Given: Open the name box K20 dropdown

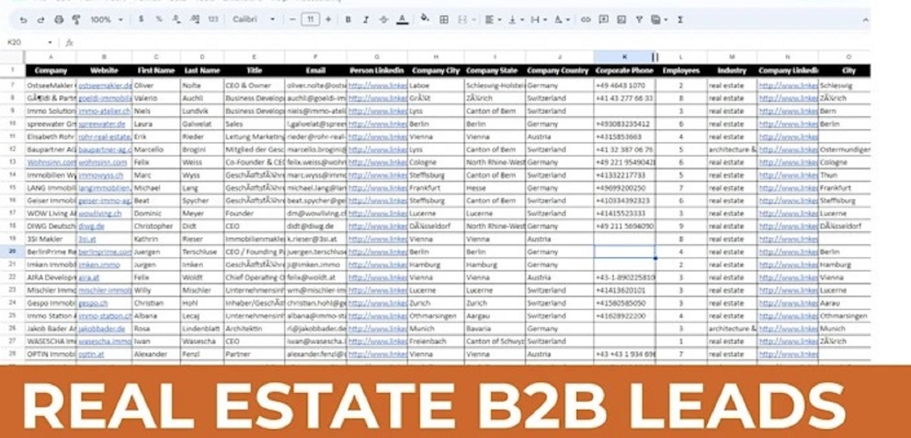Looking at the screenshot, I should (x=50, y=43).
